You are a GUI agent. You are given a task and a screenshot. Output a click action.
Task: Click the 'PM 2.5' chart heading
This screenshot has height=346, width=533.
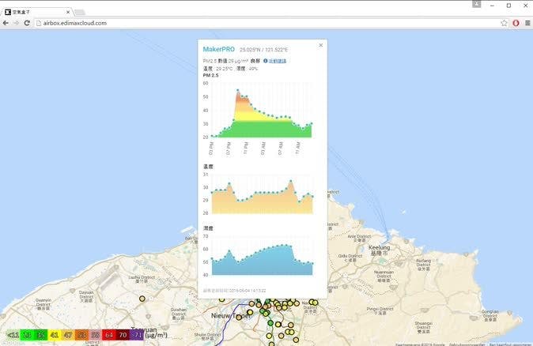click(x=211, y=75)
